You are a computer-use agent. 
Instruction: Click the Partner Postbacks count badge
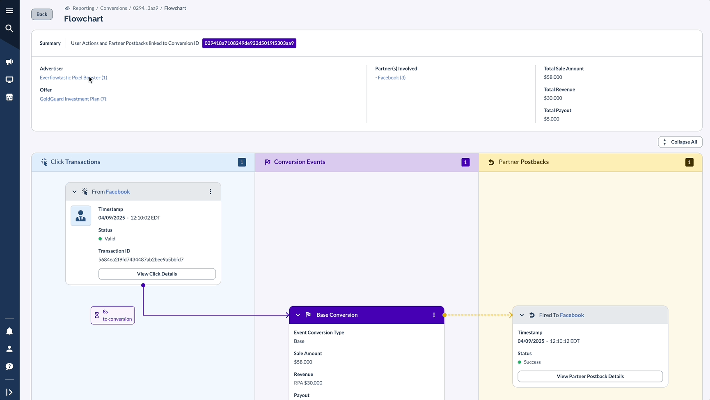[x=689, y=162]
